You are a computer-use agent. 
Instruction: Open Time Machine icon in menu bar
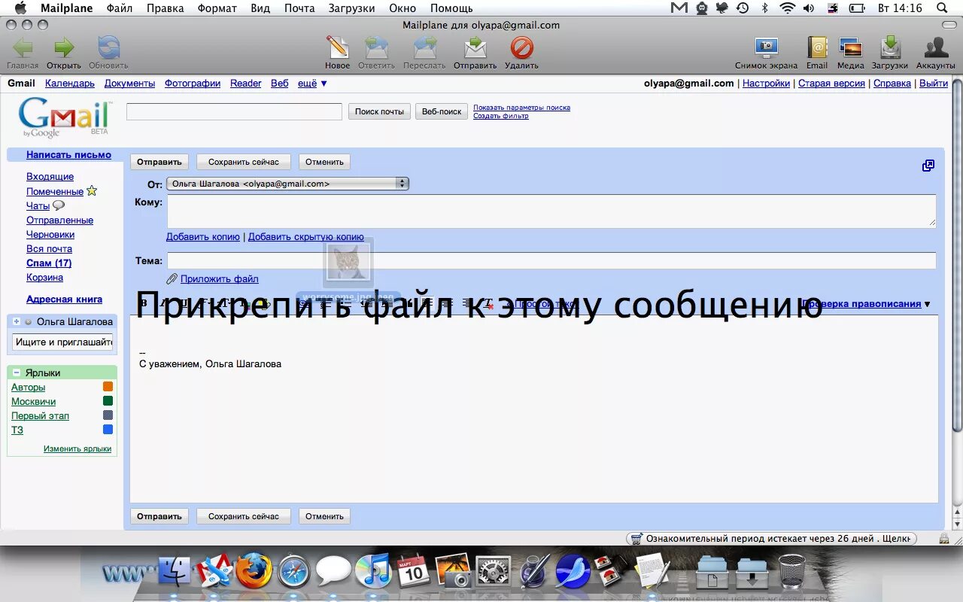point(743,8)
